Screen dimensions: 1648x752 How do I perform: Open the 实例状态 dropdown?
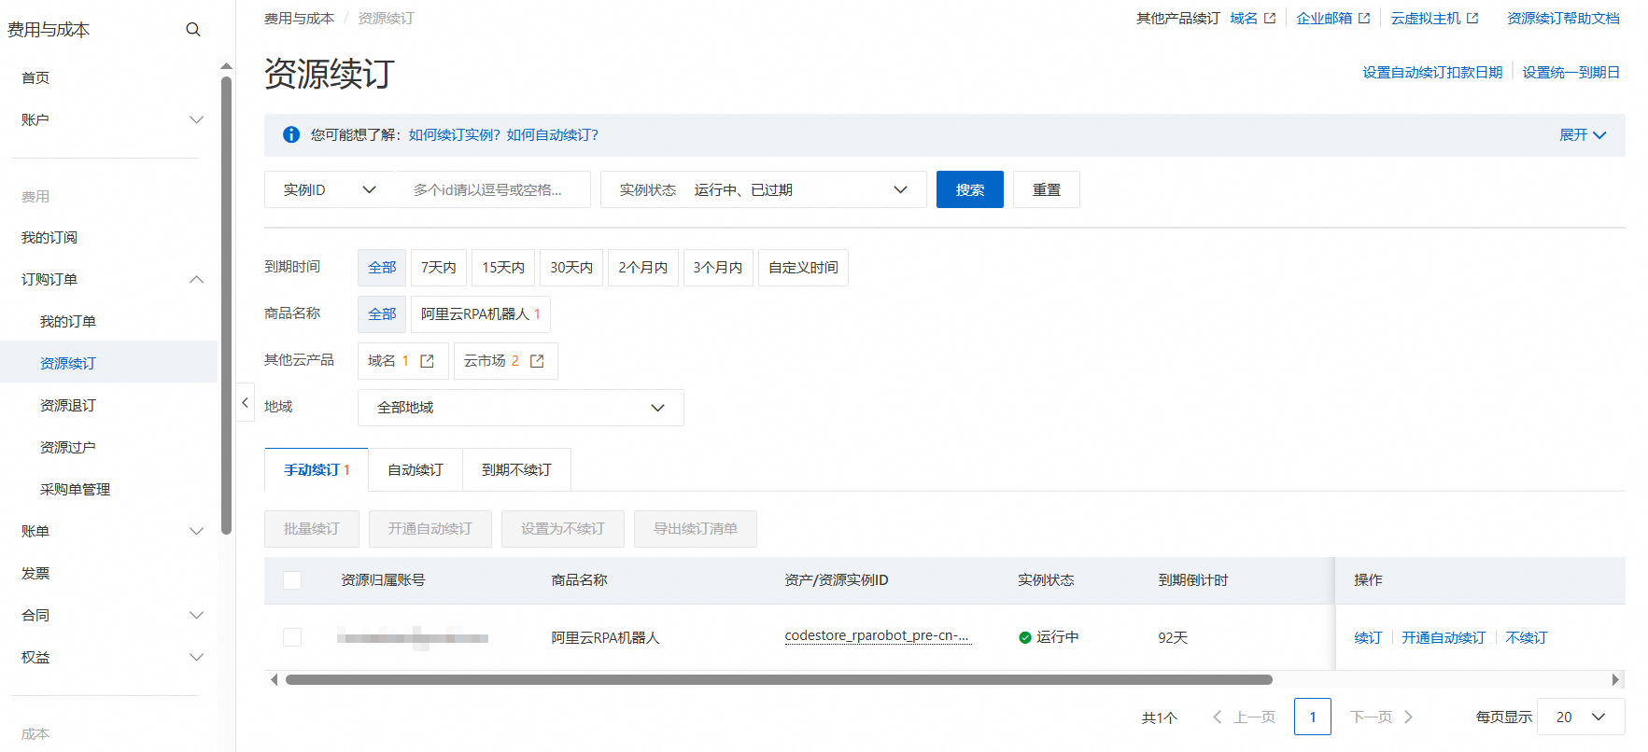point(763,189)
